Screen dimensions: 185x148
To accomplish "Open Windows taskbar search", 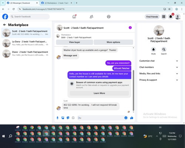I will [x=10, y=136].
